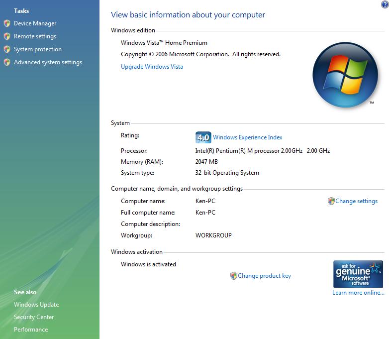389x339 pixels.
Task: Click the WORKGROUP value
Action: click(213, 235)
